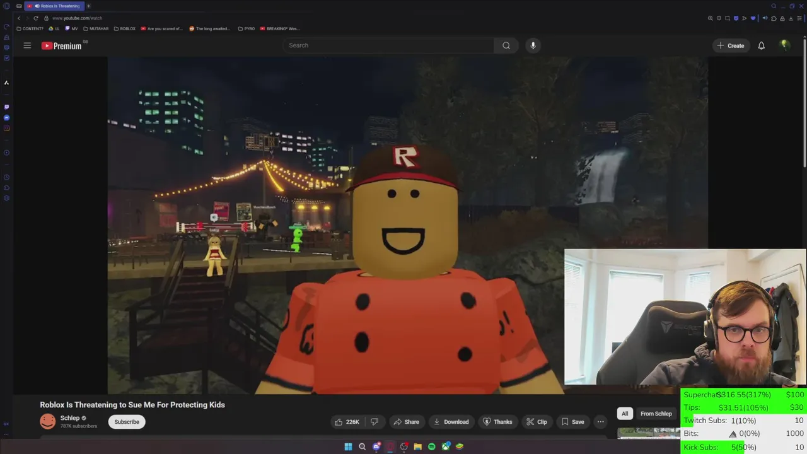Open the browser downloads icon

pos(791,18)
